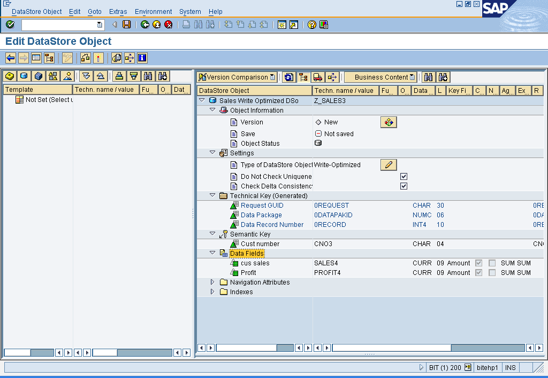Open the DataStore Object menu
The height and width of the screenshot is (378, 548).
[x=37, y=12]
